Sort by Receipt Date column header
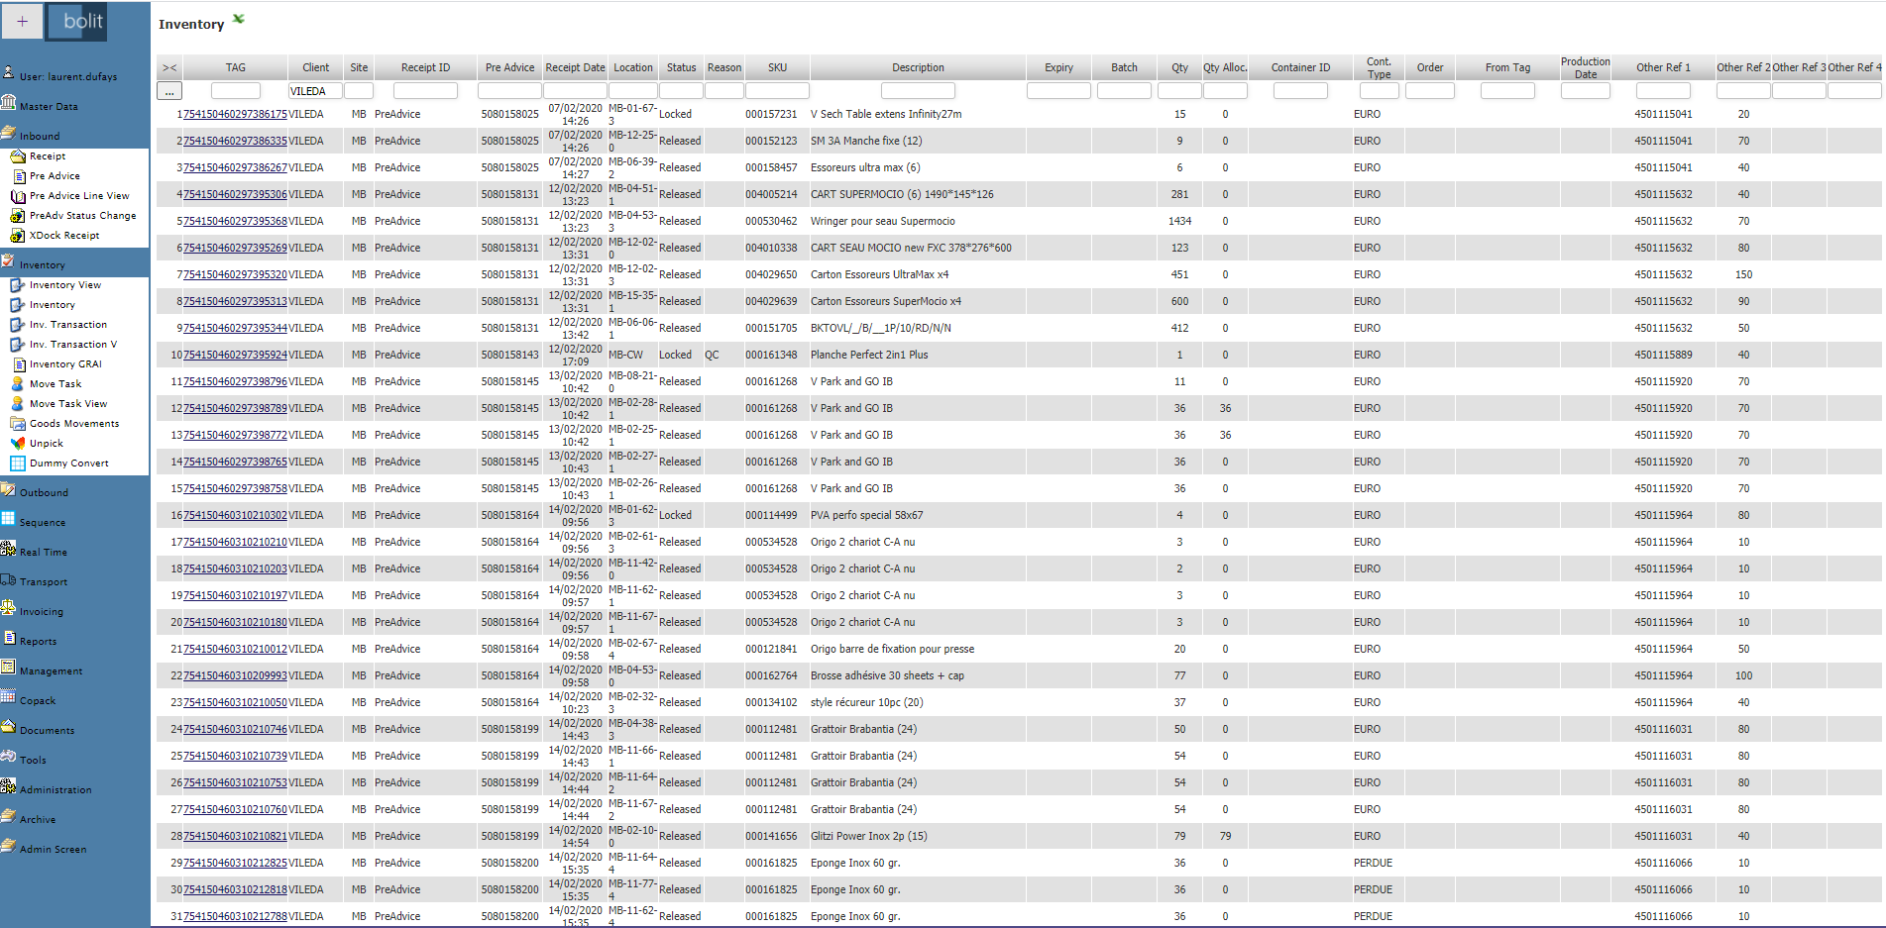The height and width of the screenshot is (928, 1886). coord(575,67)
